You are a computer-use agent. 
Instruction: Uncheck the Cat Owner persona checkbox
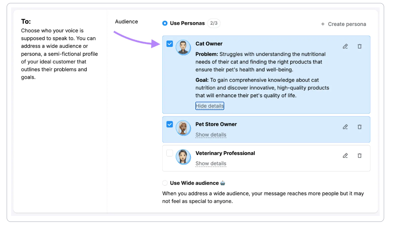170,44
